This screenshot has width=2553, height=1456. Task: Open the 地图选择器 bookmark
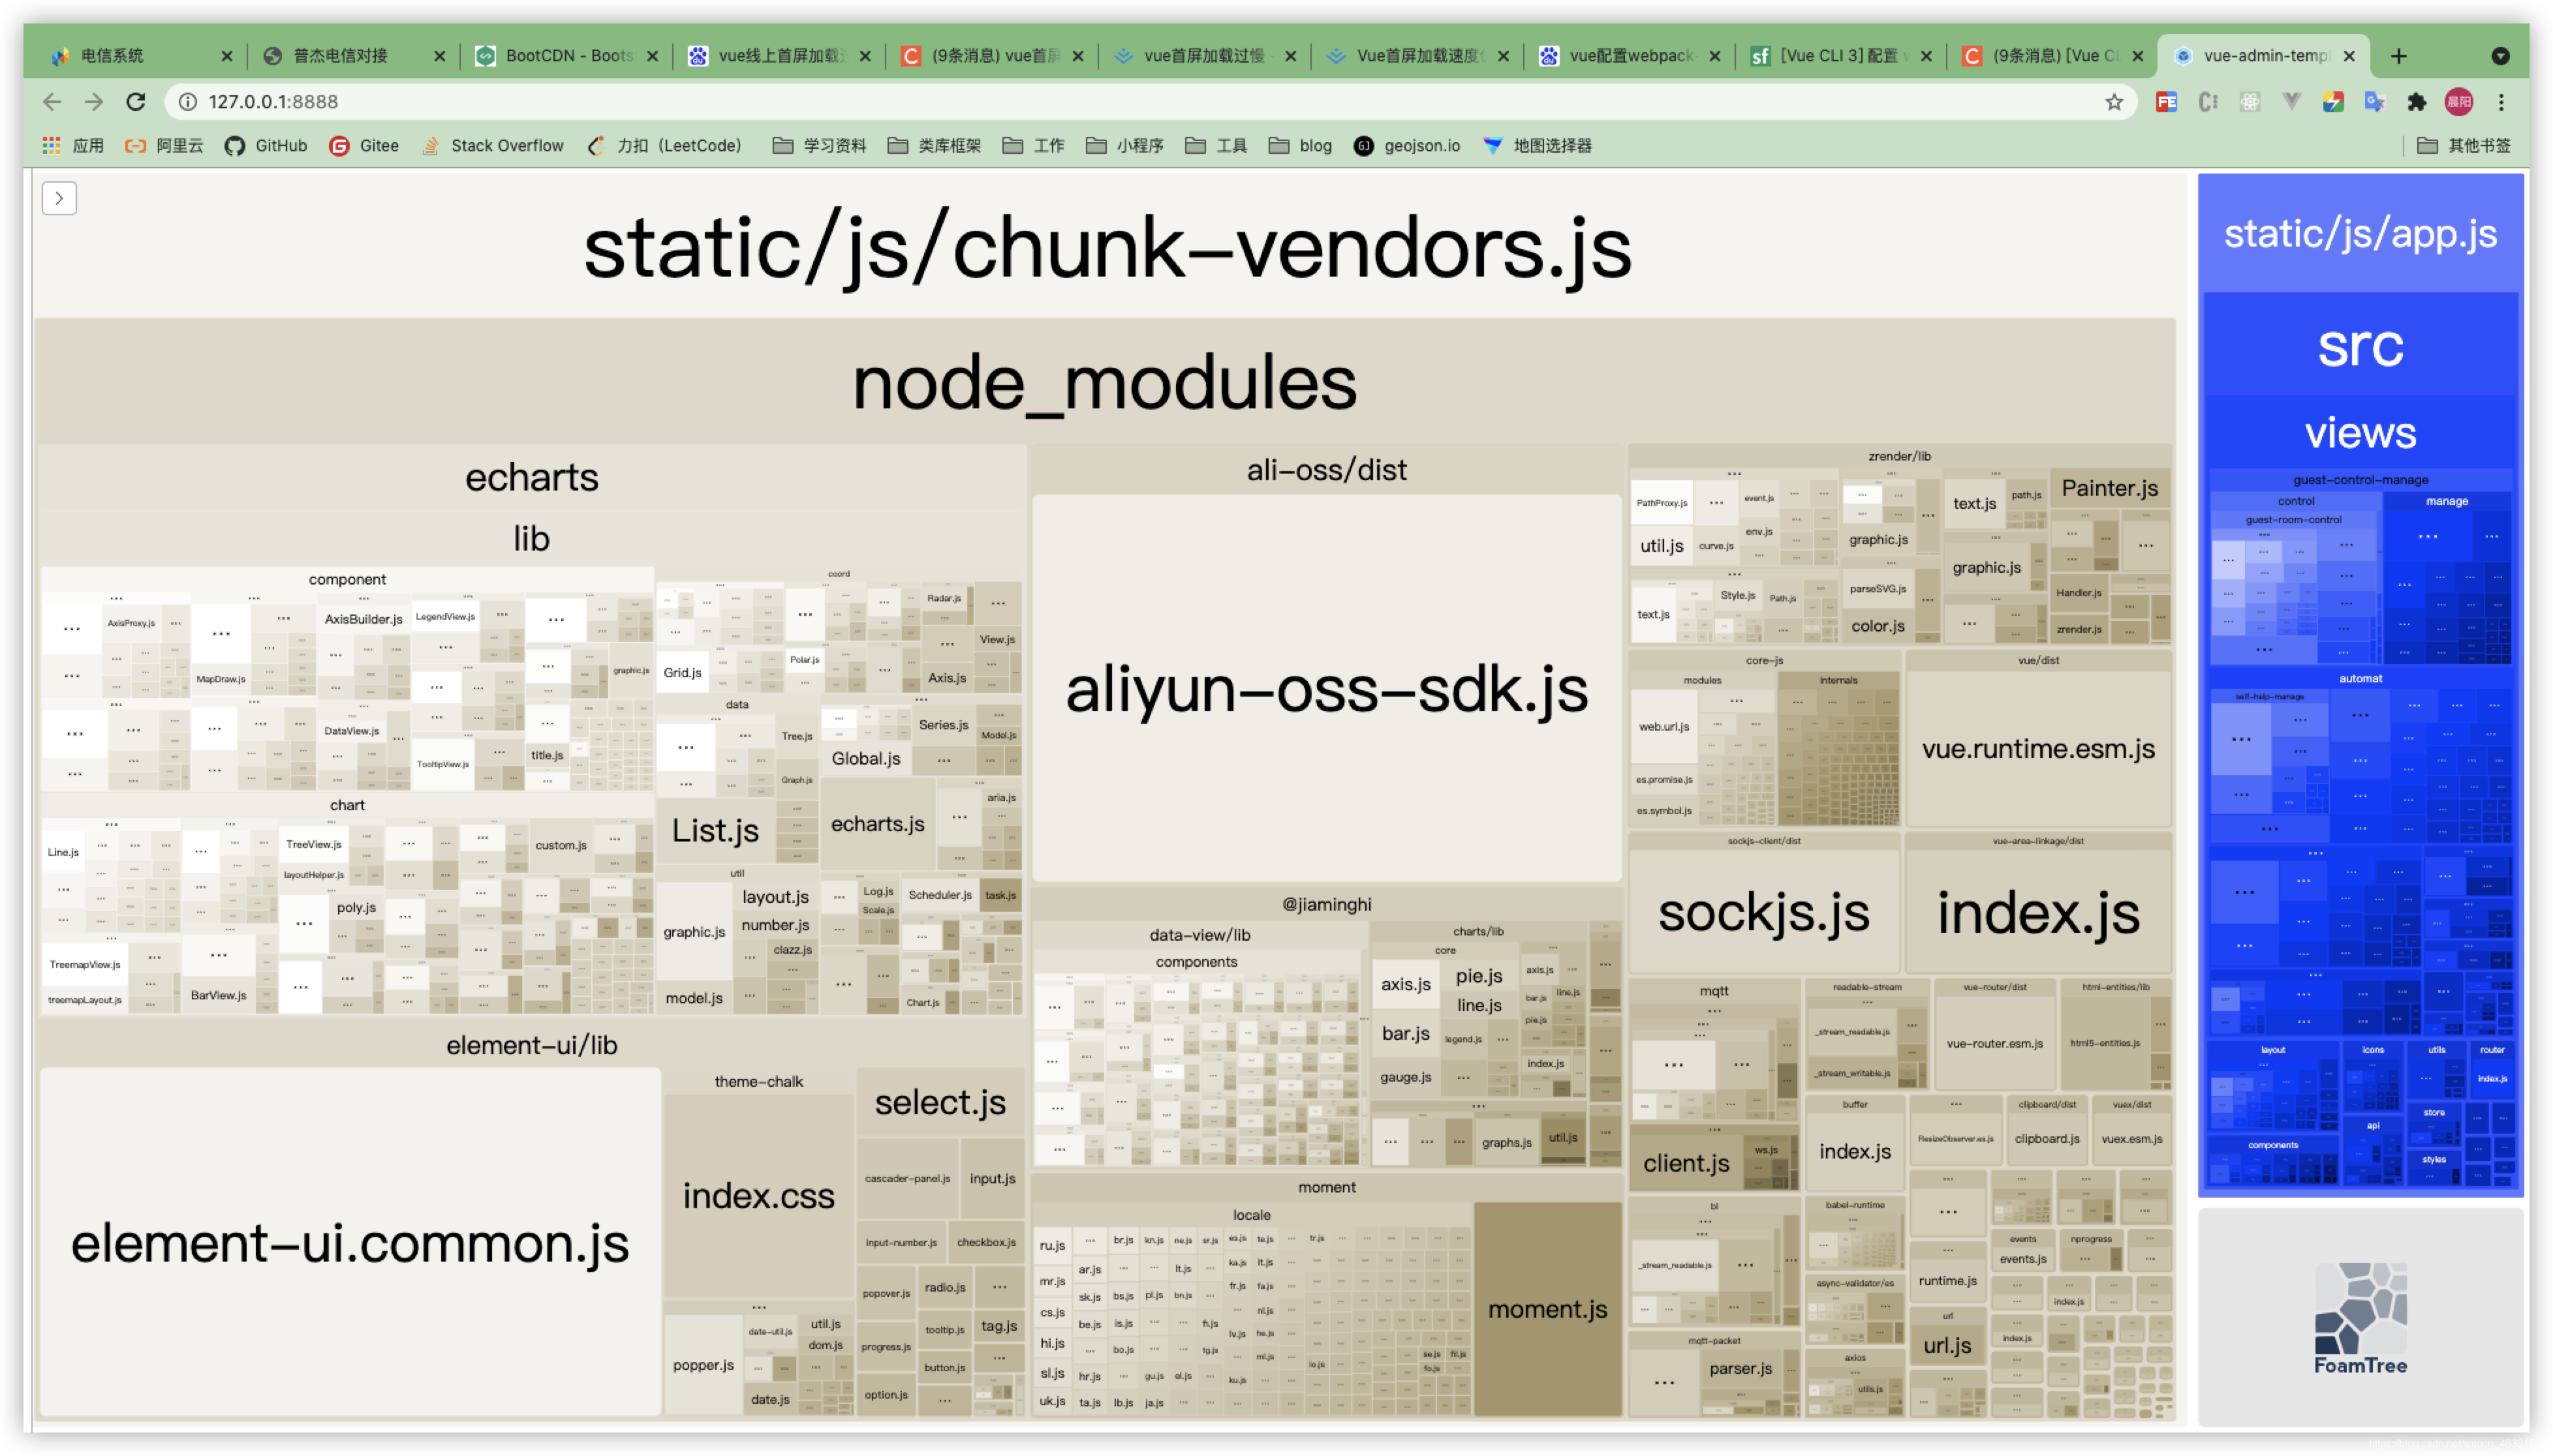[1538, 146]
